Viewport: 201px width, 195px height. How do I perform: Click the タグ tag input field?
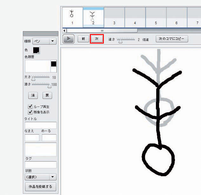click(x=41, y=165)
